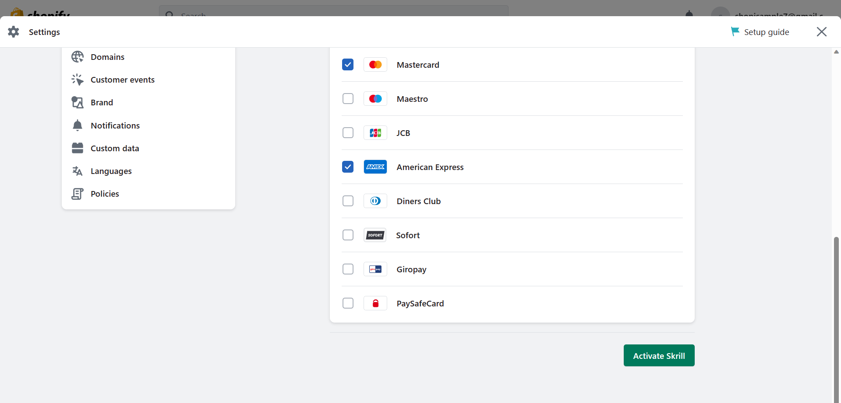Click the Setup guide flag icon
Screen dimensions: 841x403
pos(735,31)
